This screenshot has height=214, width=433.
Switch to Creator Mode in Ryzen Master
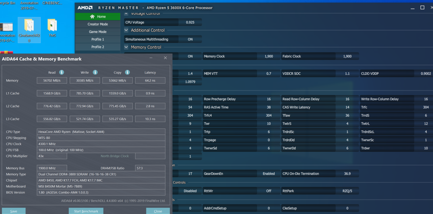click(98, 24)
